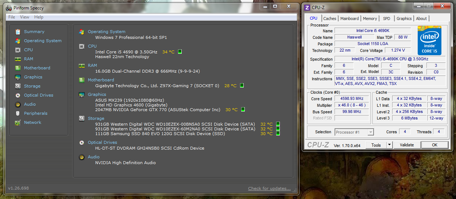Click the speaker icon beside Audio summary heading
The width and height of the screenshot is (456, 199).
82,157
